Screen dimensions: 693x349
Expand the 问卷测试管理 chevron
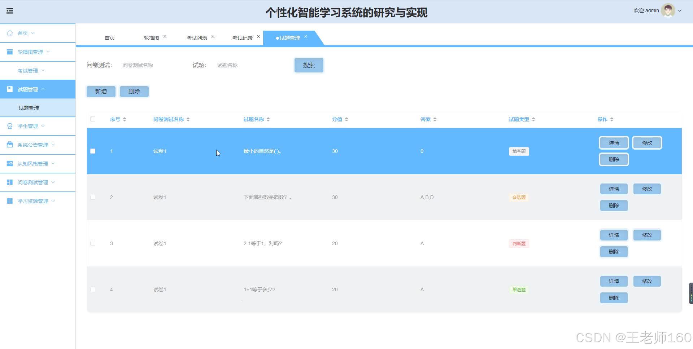point(53,182)
